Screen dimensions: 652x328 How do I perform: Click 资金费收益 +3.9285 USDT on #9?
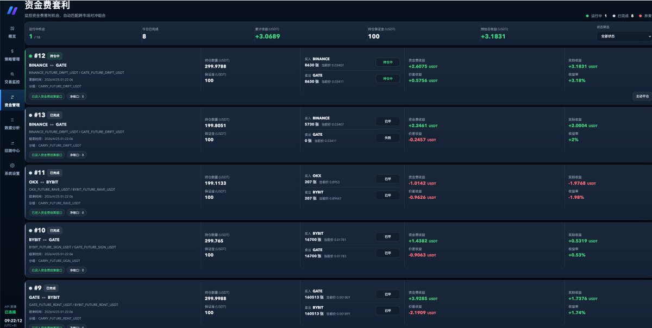tap(423, 298)
